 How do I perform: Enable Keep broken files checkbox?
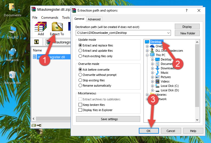point(80,105)
